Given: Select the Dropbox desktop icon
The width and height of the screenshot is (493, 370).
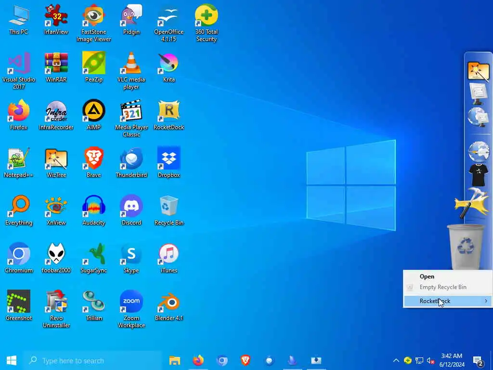Looking at the screenshot, I should click(169, 163).
